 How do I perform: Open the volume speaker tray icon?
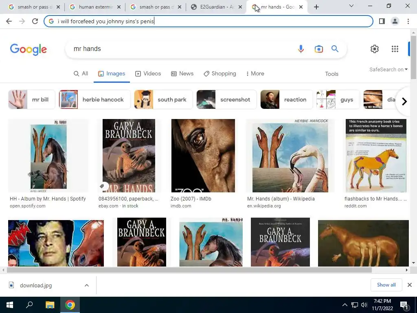pos(364,305)
